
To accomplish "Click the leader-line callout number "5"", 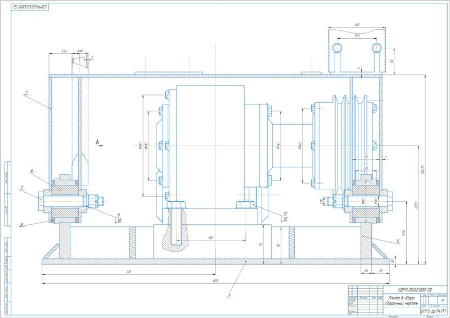I will pyautogui.click(x=398, y=241).
